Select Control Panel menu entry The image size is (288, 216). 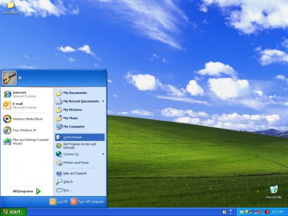click(80, 137)
